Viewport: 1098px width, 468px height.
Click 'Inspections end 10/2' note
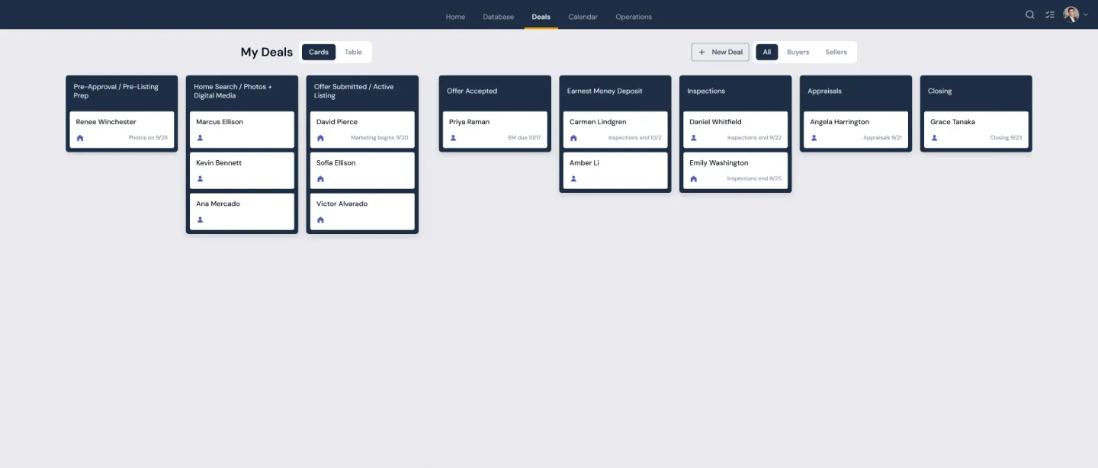tap(634, 138)
